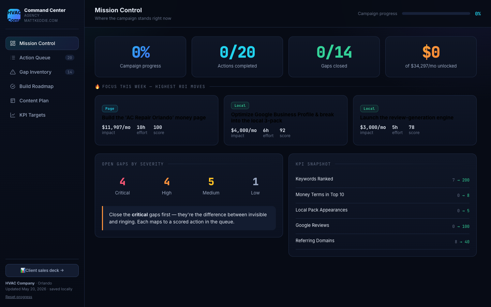This screenshot has height=307, width=491.
Task: Click the Keywords Ranked KPI row
Action: (x=383, y=179)
